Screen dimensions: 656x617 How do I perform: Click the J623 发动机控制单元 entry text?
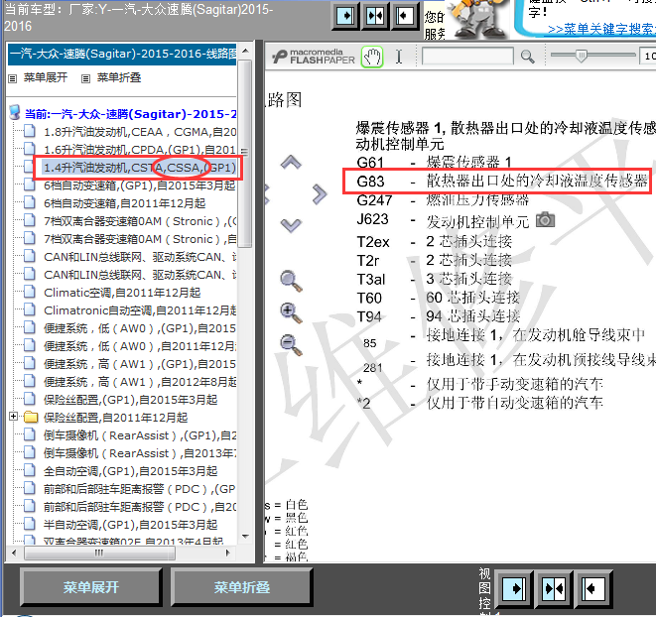pos(477,221)
